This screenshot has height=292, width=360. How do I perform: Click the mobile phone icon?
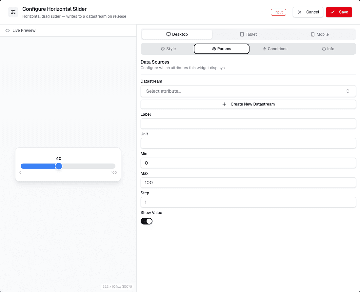tap(313, 34)
